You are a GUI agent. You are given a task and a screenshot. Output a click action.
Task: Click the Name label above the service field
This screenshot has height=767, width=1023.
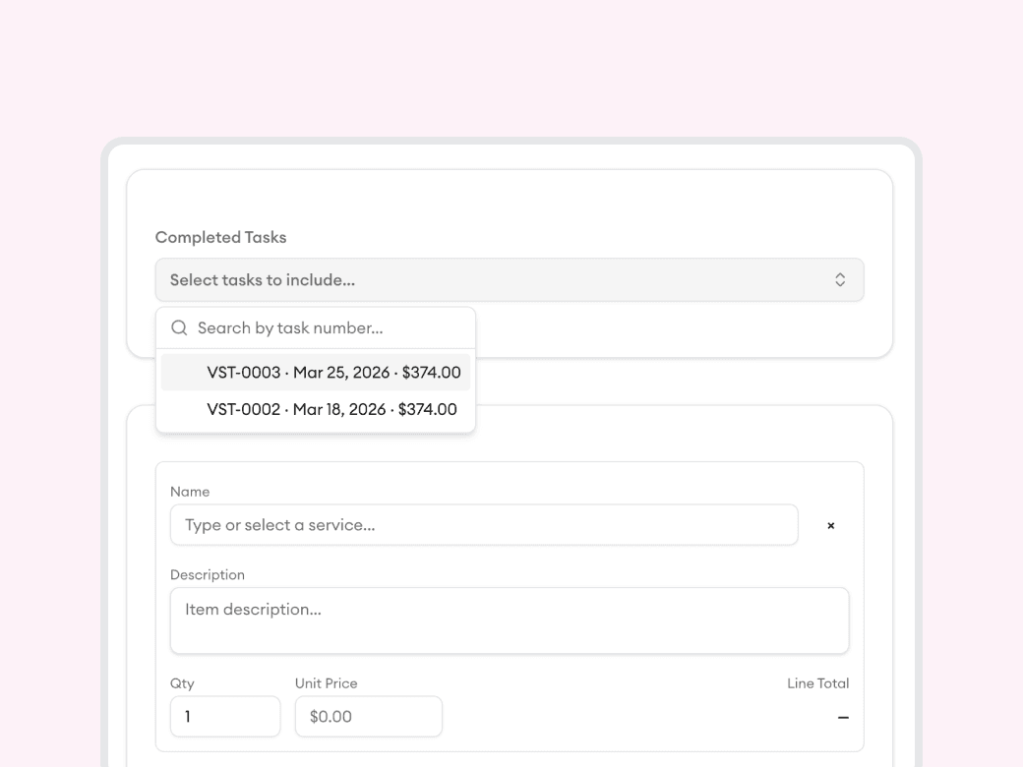(190, 491)
